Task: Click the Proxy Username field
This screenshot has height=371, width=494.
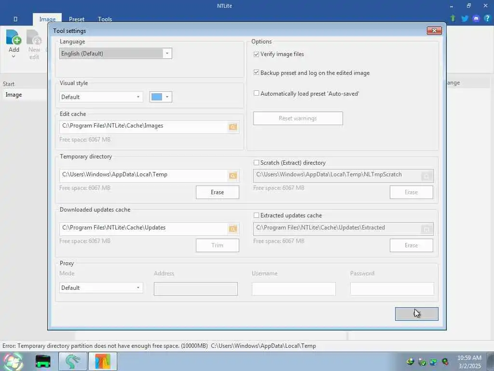Action: (294, 289)
